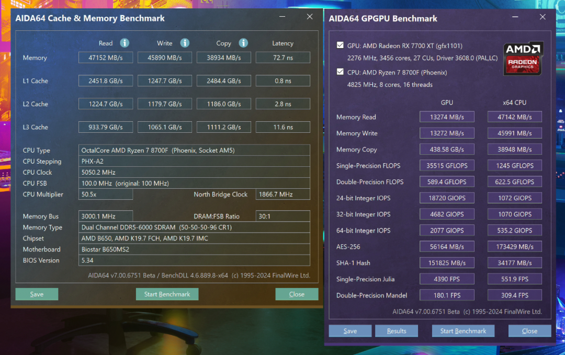
Task: Select GPU Double-Precision Mandel 180.1 FPS
Action: click(x=447, y=295)
